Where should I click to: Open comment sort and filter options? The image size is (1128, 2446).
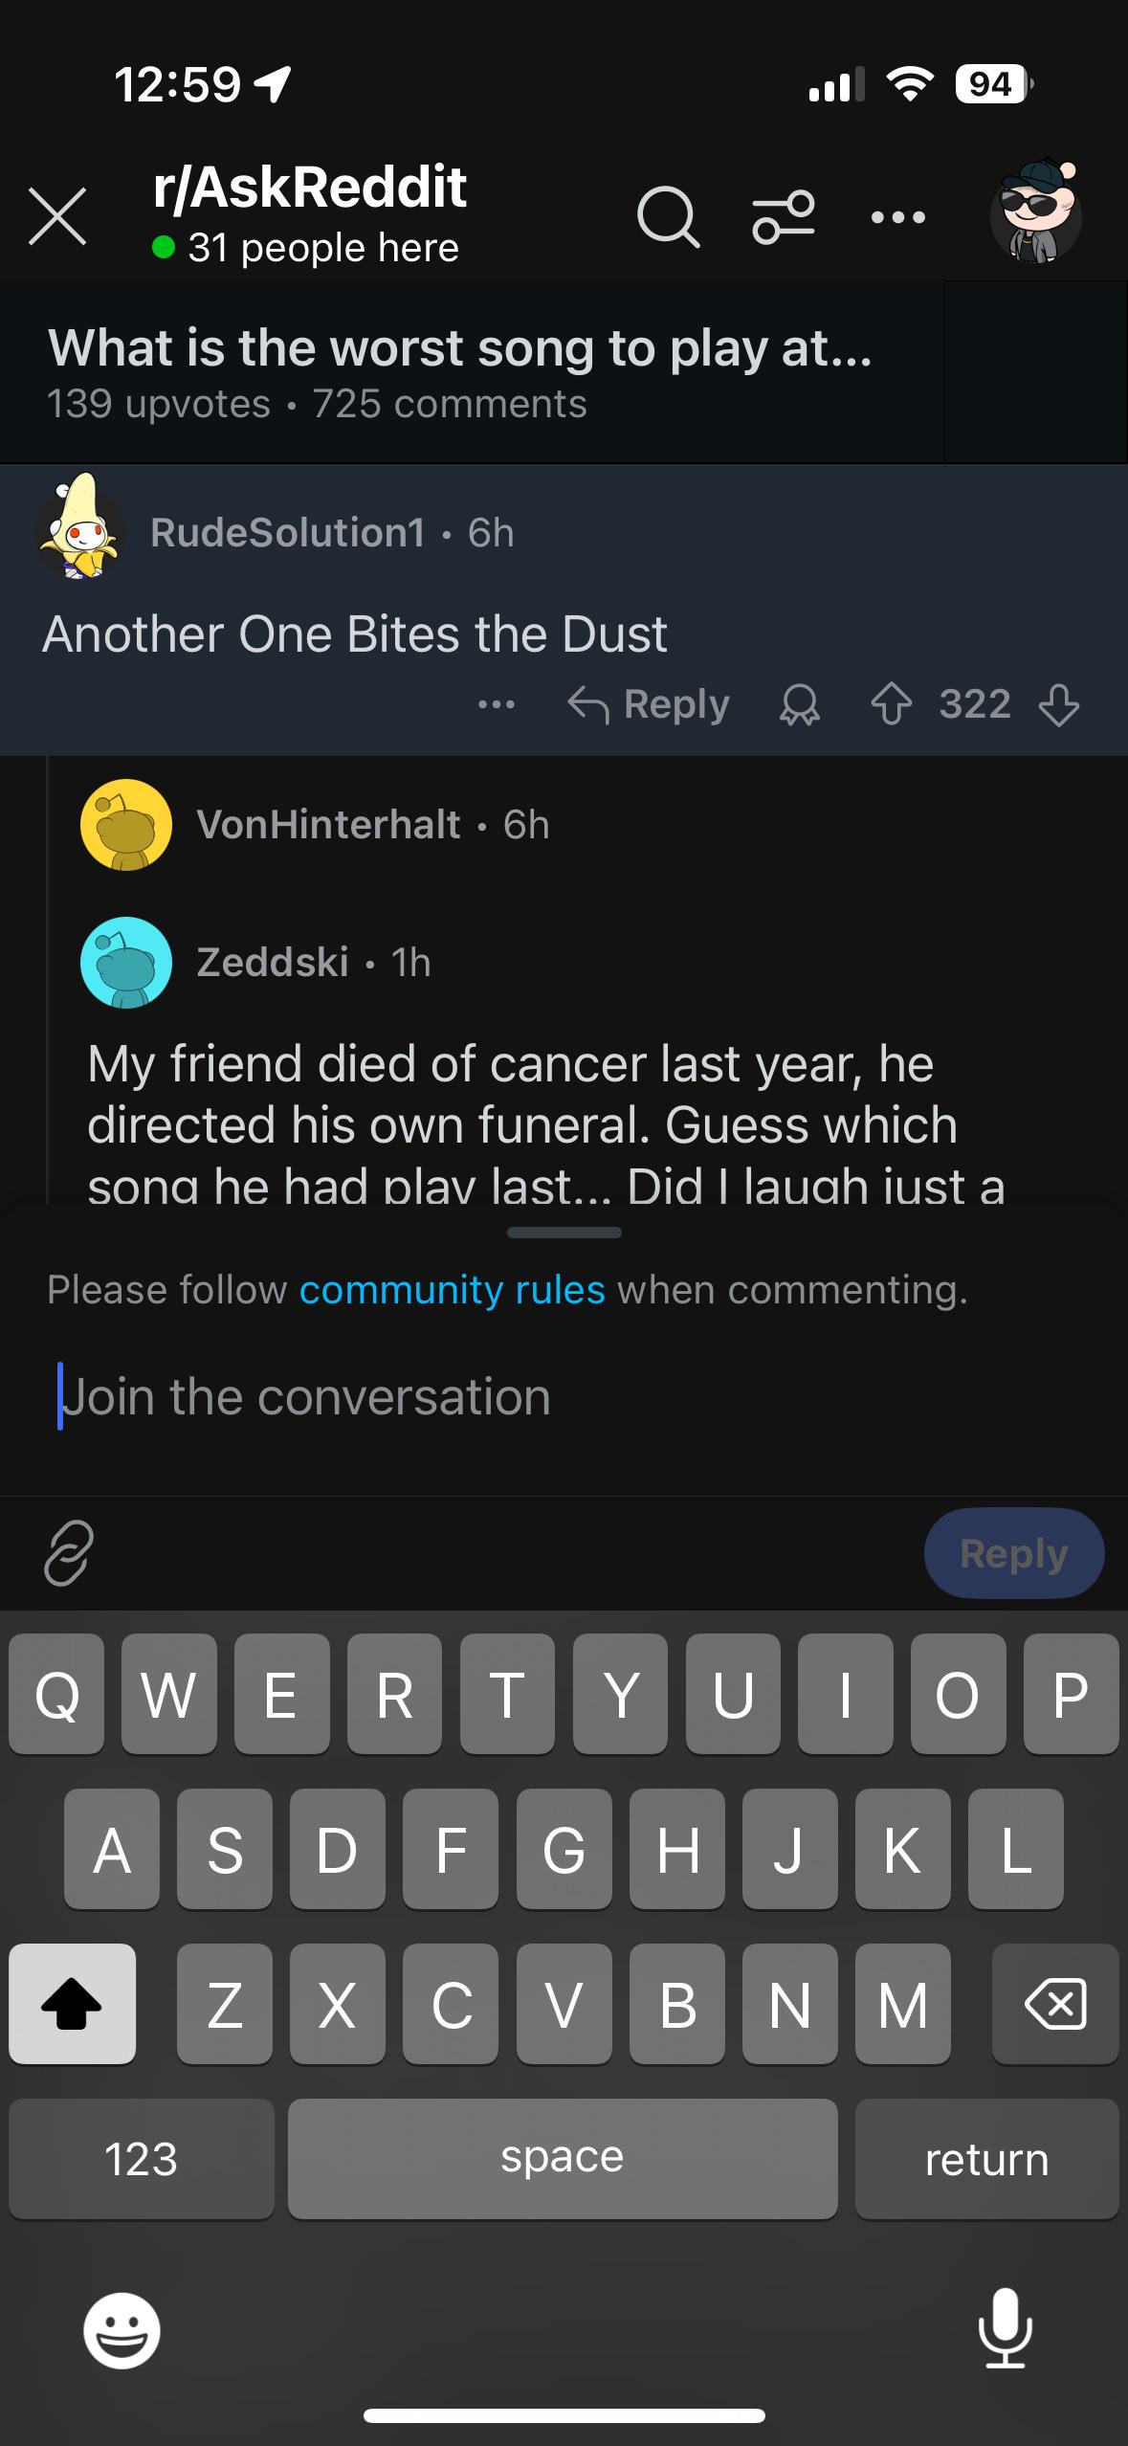point(783,217)
